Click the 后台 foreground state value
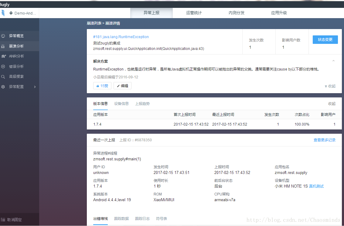Viewport: 344px width, 226px height. point(218,186)
